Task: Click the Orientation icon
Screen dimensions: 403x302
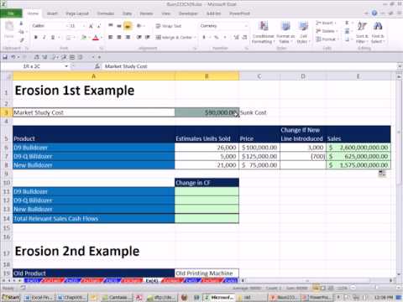Action: point(139,26)
